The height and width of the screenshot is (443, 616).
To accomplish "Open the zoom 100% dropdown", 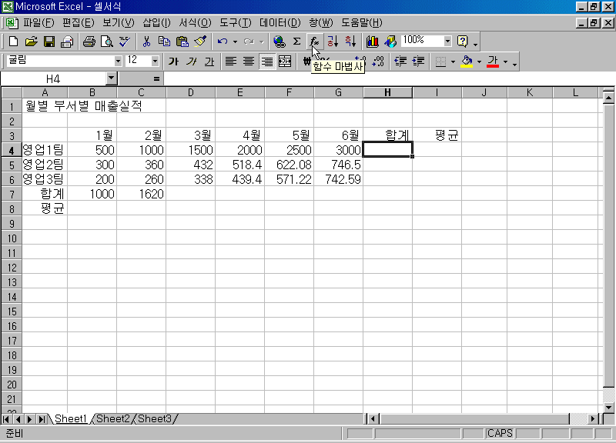I will tap(447, 42).
